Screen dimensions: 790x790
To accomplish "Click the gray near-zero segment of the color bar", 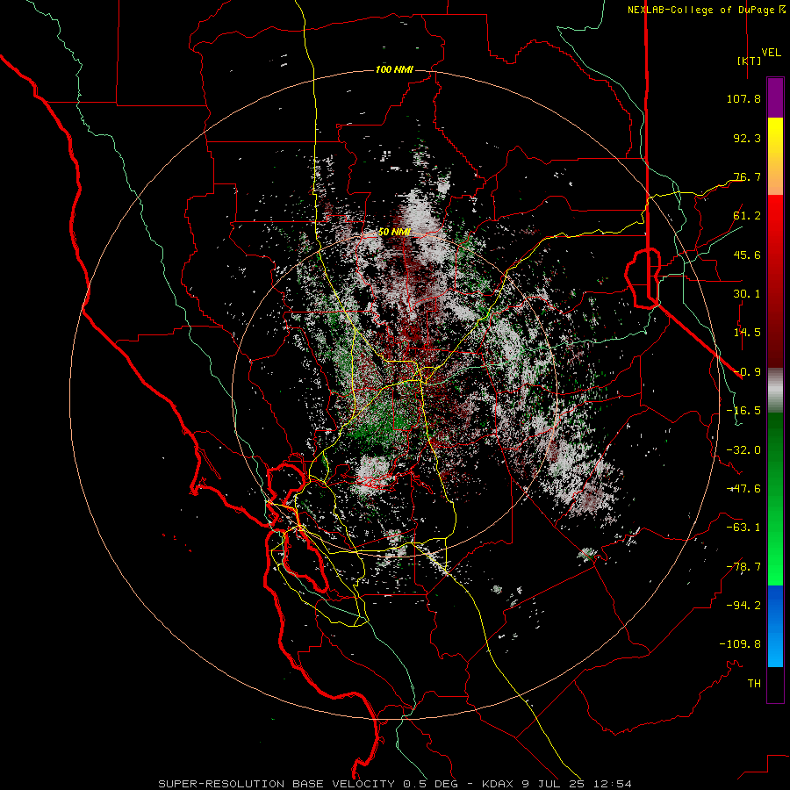I will coord(775,391).
